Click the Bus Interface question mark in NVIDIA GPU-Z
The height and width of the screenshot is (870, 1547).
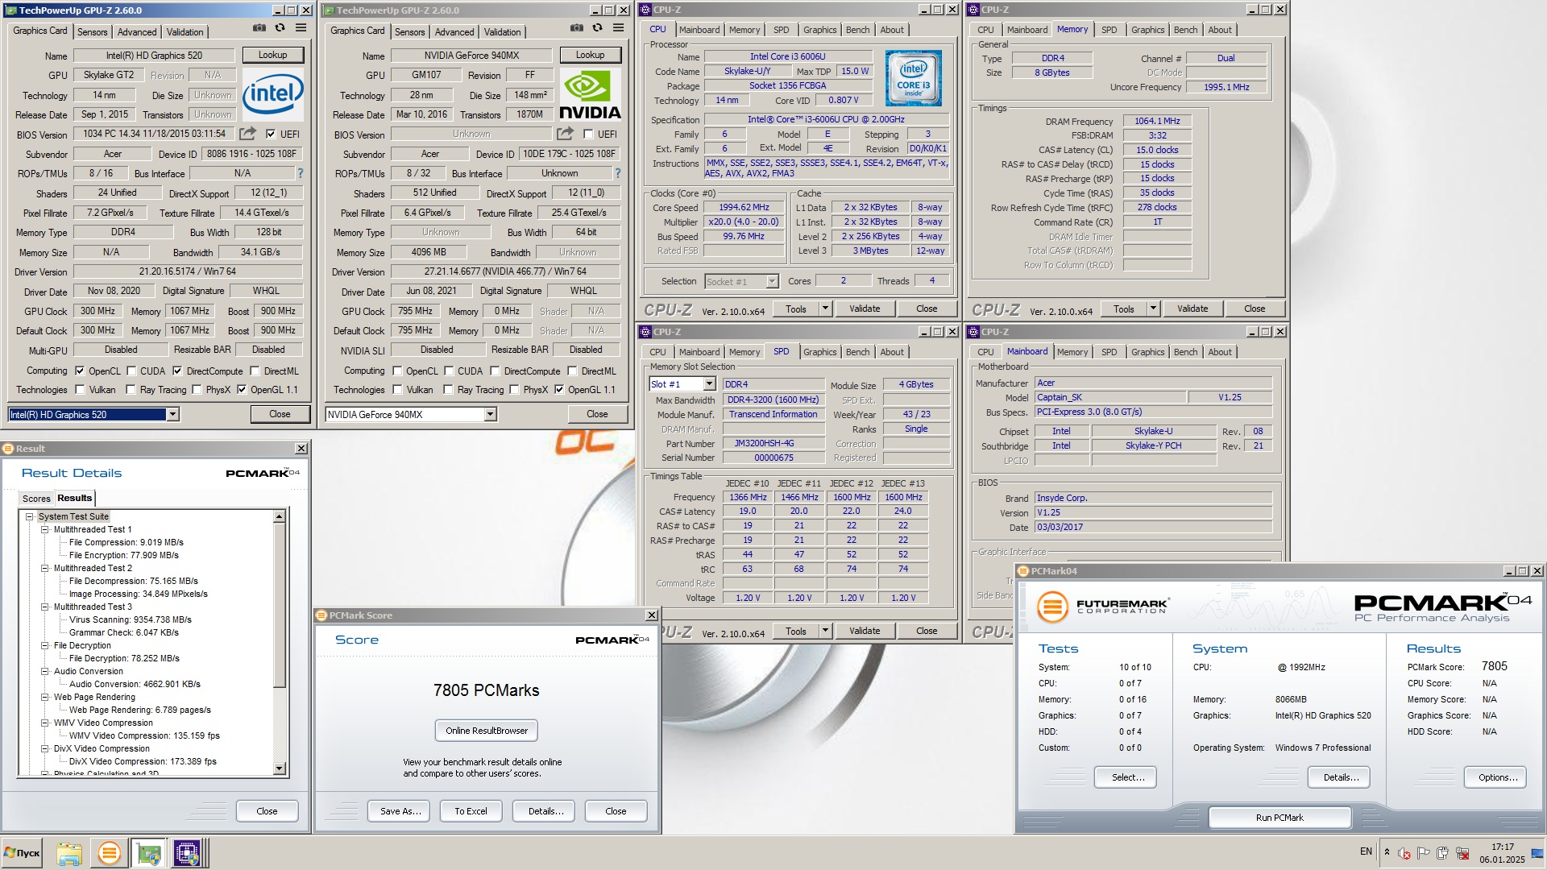coord(618,173)
